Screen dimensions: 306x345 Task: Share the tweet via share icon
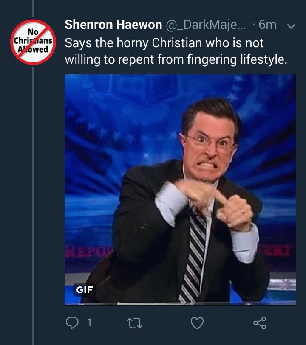[260, 323]
